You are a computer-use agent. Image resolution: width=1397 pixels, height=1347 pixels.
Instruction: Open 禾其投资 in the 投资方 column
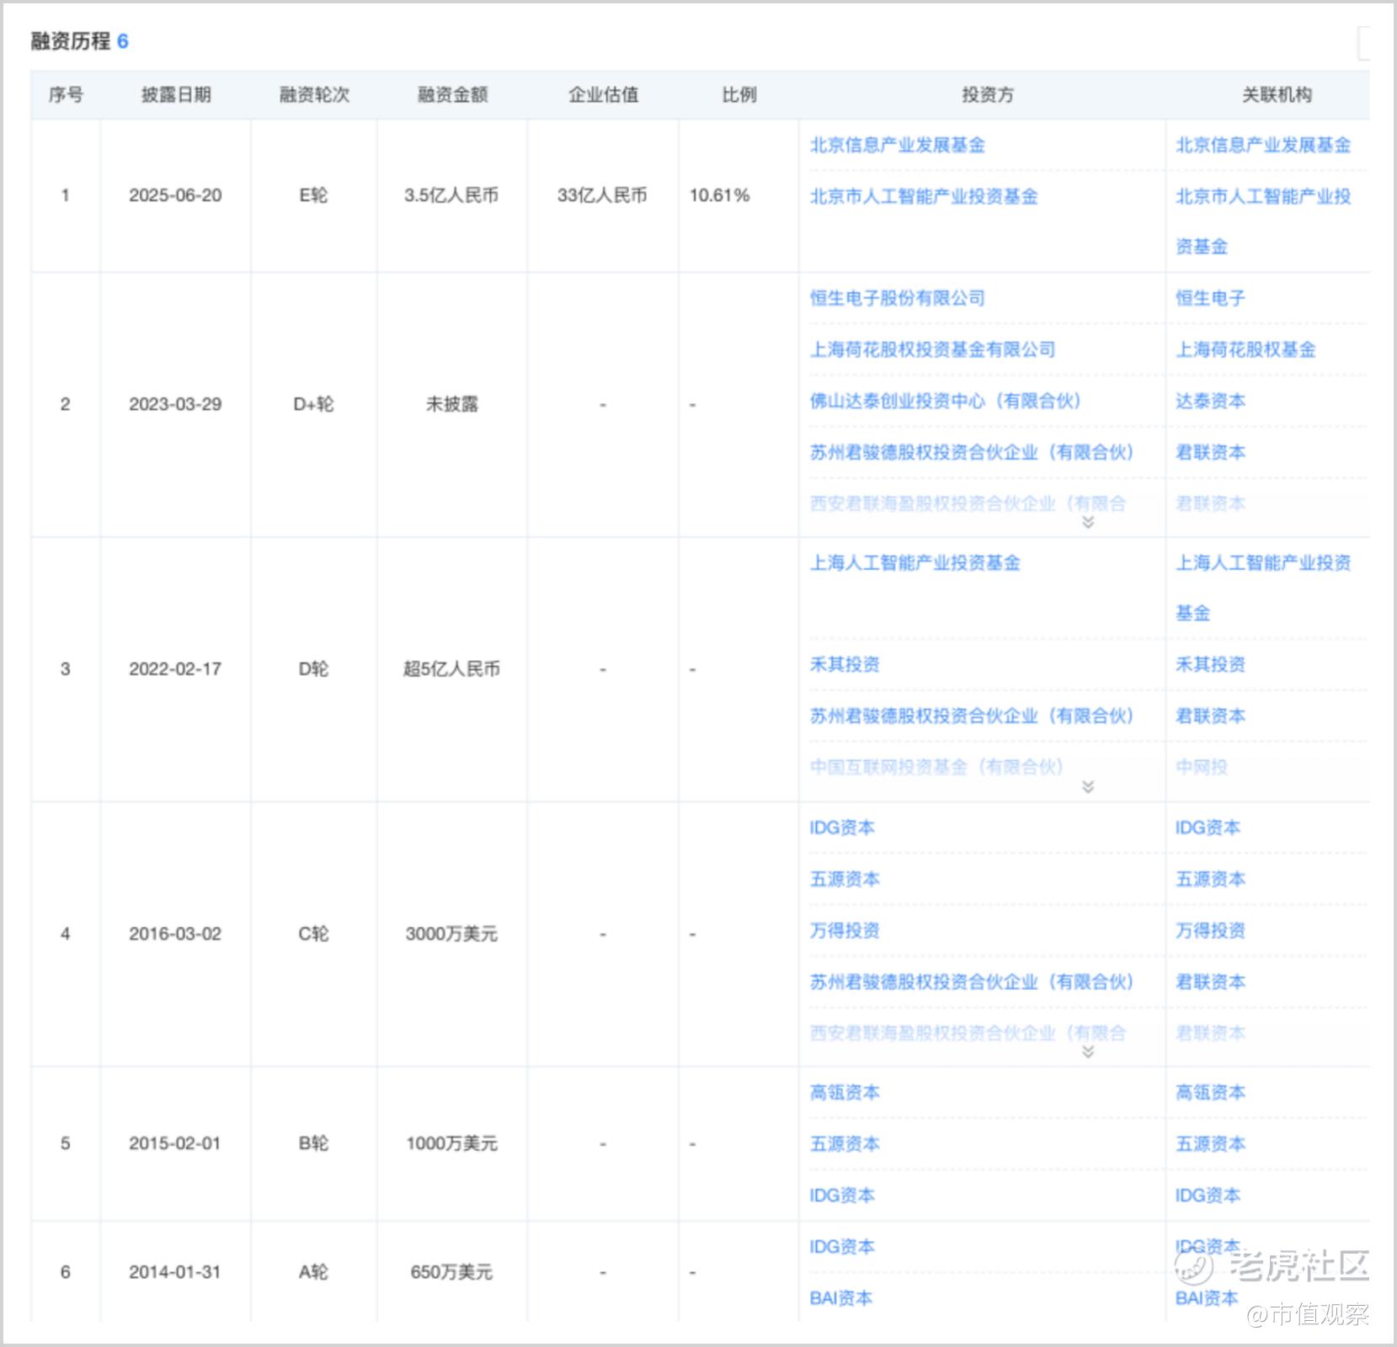(x=845, y=664)
